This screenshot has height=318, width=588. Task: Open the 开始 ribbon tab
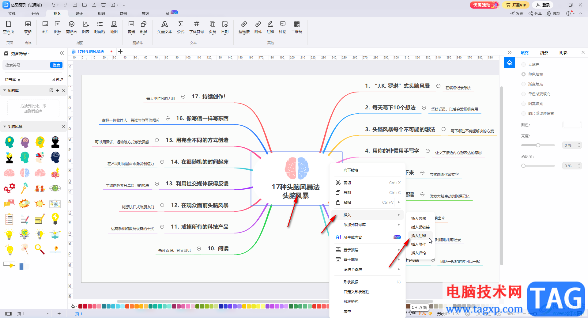click(x=35, y=13)
